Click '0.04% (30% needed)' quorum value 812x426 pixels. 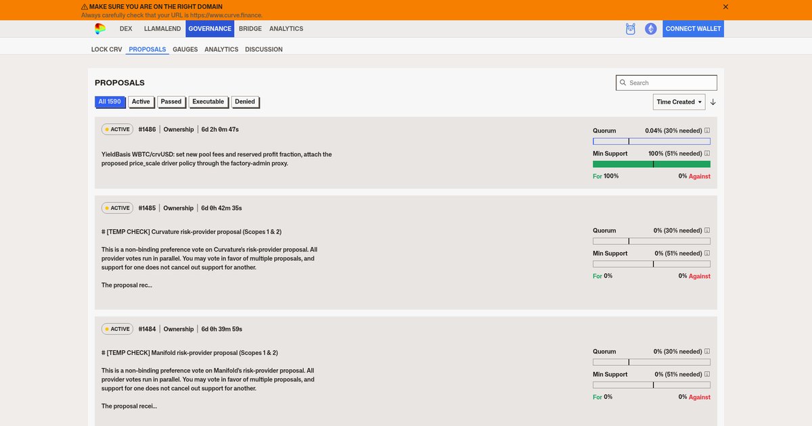(x=673, y=131)
